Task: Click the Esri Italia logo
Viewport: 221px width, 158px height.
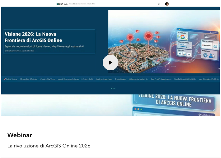Action: (x=62, y=4)
